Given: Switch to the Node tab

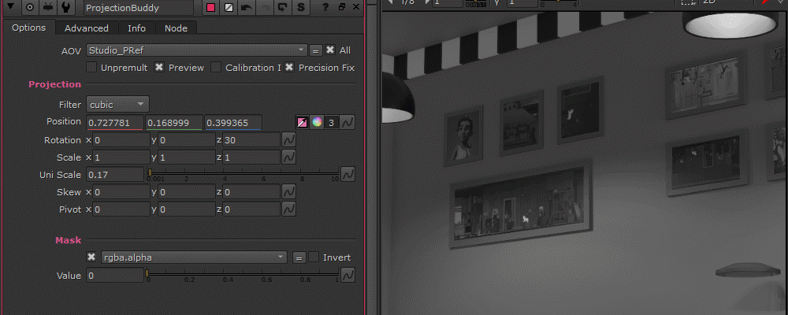Looking at the screenshot, I should tap(176, 28).
